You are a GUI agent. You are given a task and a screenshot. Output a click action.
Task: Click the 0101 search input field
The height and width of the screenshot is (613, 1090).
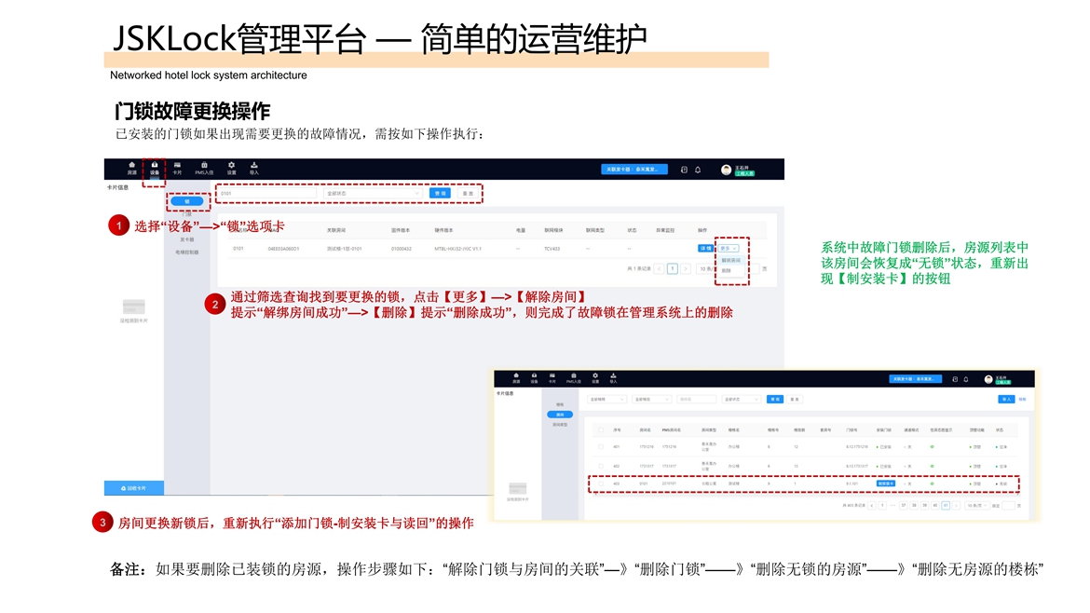(266, 194)
